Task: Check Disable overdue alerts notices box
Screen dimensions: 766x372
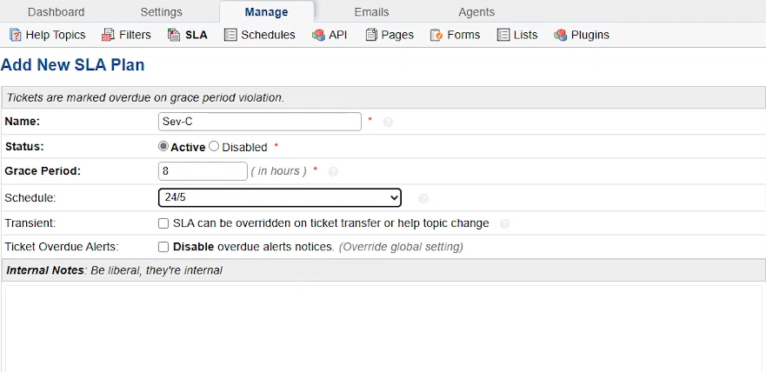Action: point(163,247)
